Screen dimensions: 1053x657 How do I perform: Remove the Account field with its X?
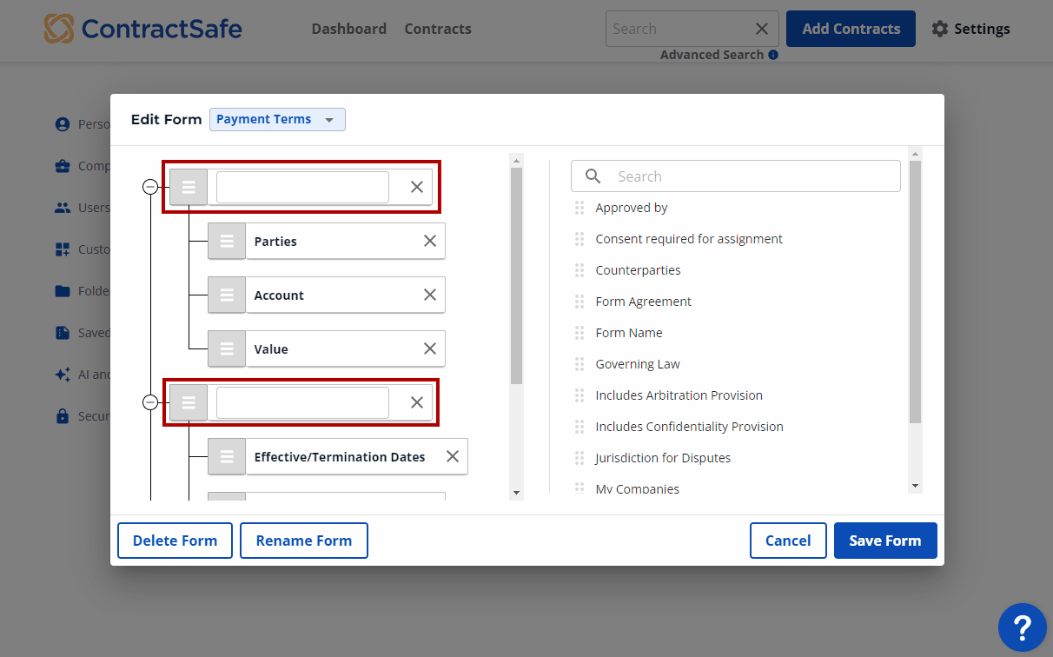430,295
